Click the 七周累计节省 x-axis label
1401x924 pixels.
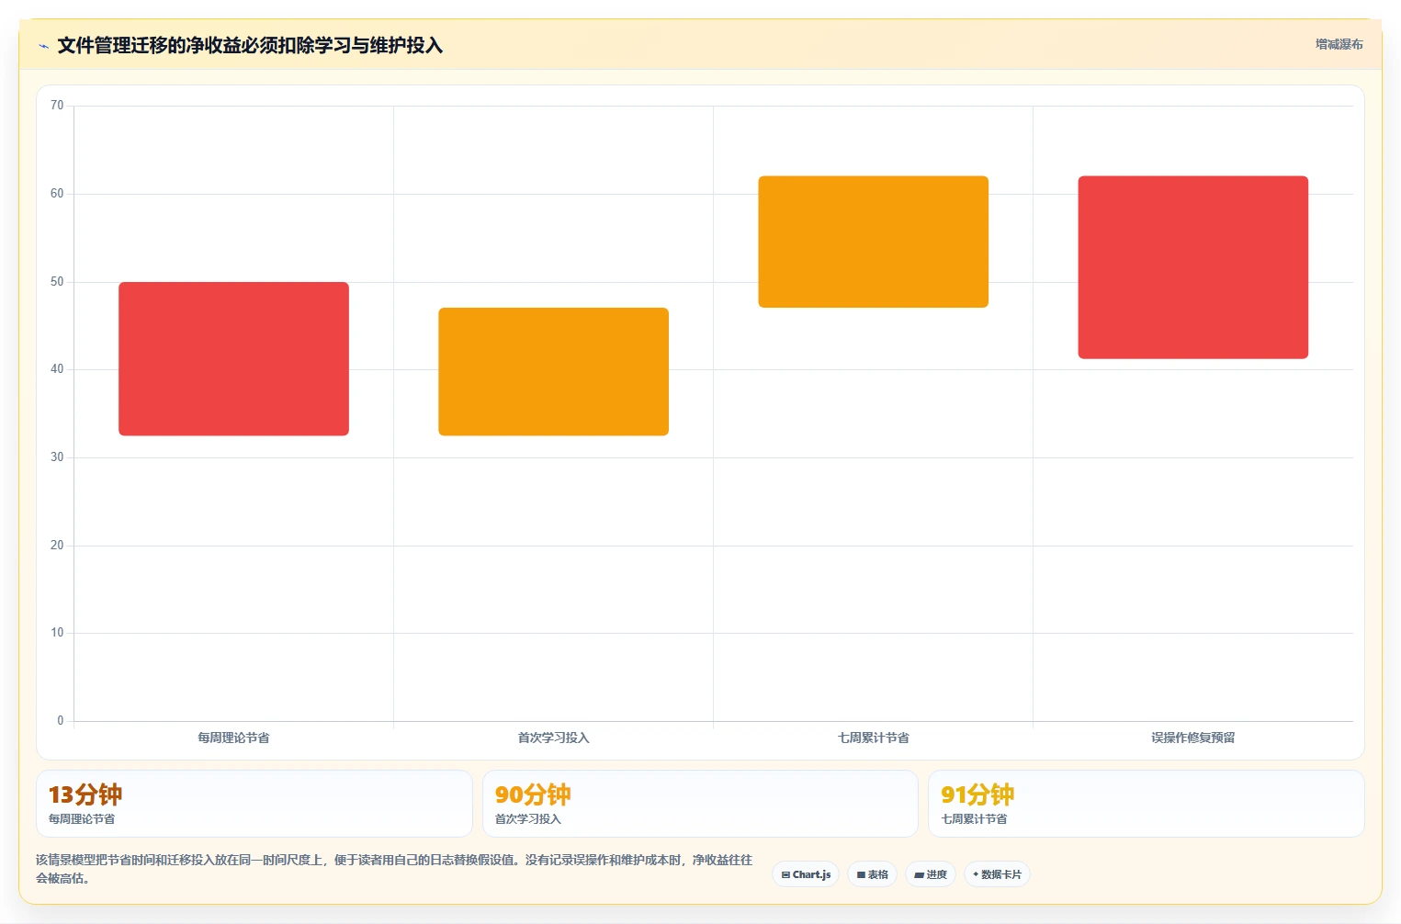tap(873, 738)
